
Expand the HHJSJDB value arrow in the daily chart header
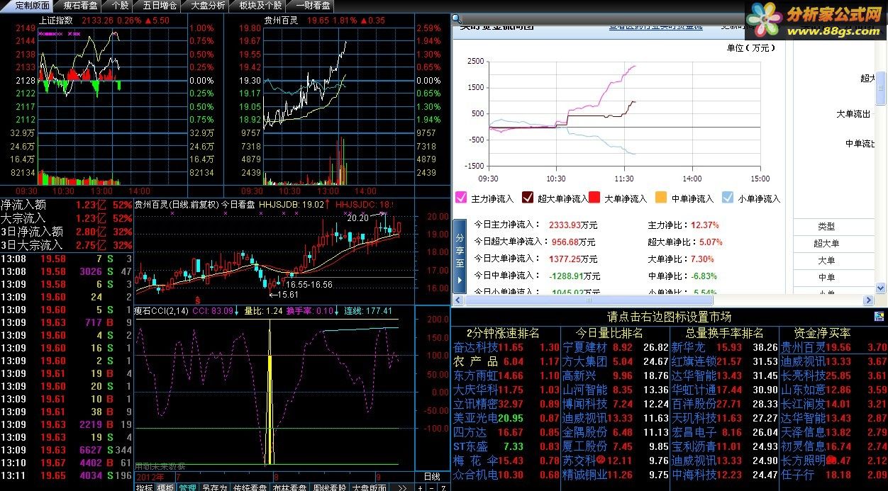click(328, 204)
